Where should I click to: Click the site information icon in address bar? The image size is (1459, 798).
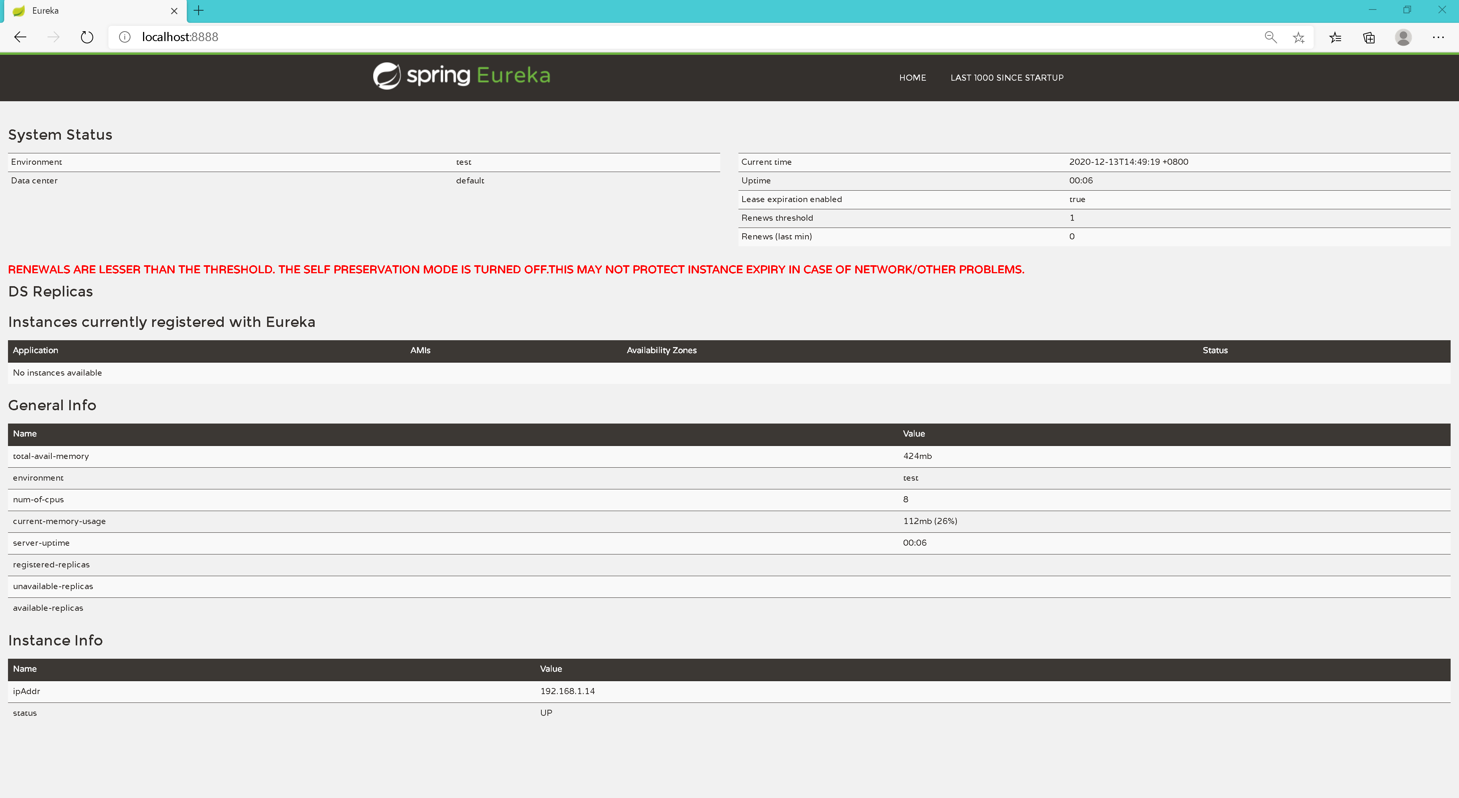(x=125, y=37)
